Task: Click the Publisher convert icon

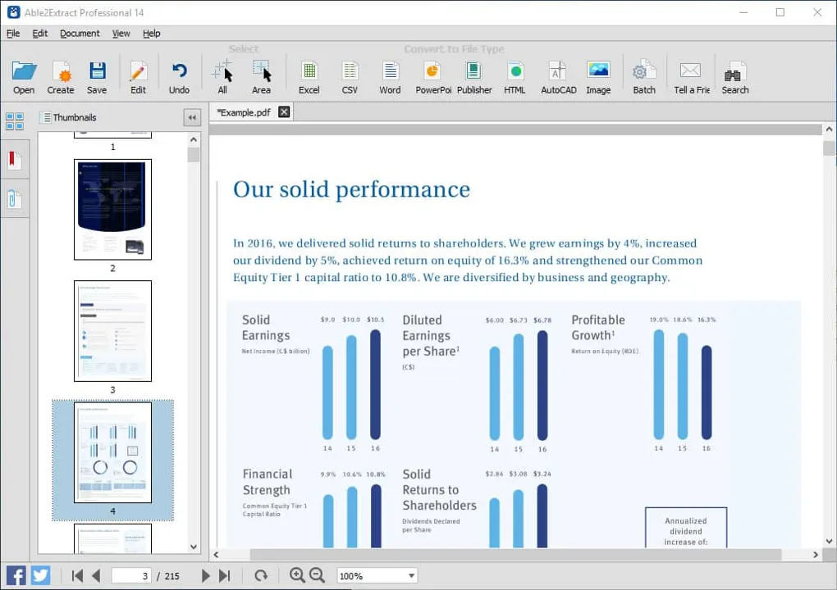Action: coord(474,77)
